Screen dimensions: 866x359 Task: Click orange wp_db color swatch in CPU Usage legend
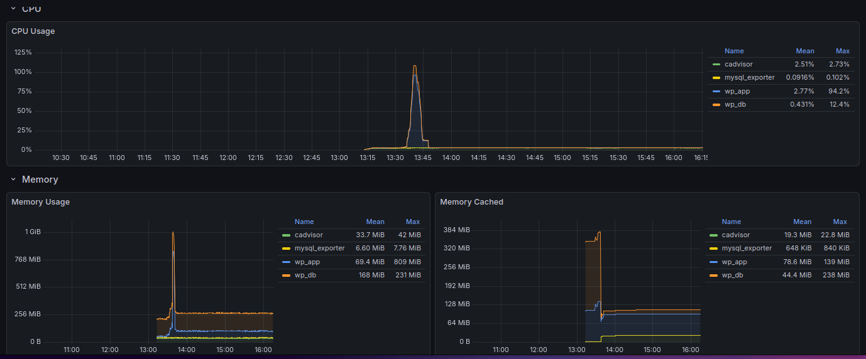716,105
